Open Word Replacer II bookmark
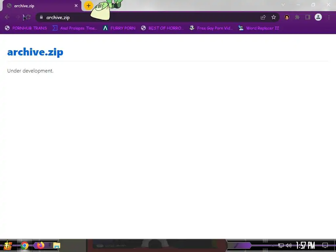This screenshot has width=336, height=252. 259,28
